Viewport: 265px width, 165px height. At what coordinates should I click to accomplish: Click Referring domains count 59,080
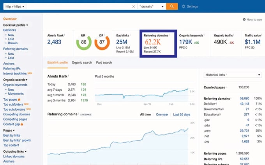click(244, 99)
